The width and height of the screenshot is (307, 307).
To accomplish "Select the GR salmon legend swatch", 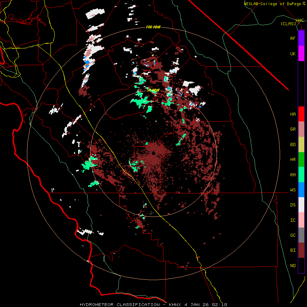I will click(301, 129).
